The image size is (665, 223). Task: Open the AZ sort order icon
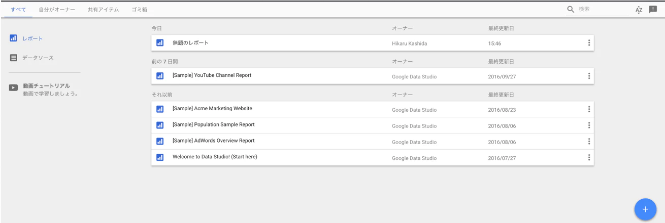[x=639, y=10]
